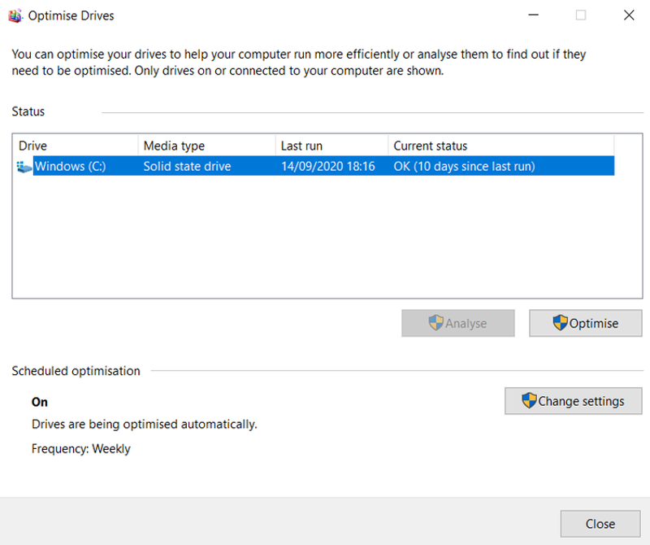Click the 14/09/2020 18:16 last run cell
The width and height of the screenshot is (650, 545).
328,167
